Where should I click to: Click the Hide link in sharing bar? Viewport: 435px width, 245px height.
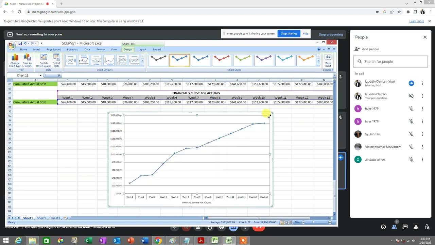click(x=306, y=33)
